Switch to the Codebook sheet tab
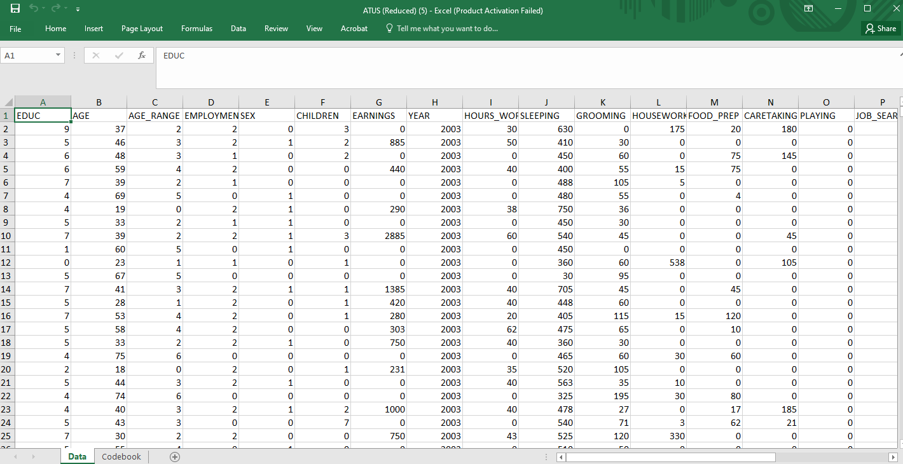 tap(121, 456)
